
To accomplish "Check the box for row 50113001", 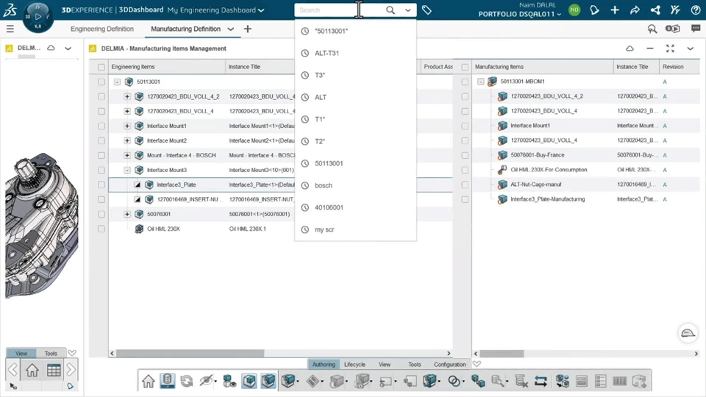I will [101, 82].
